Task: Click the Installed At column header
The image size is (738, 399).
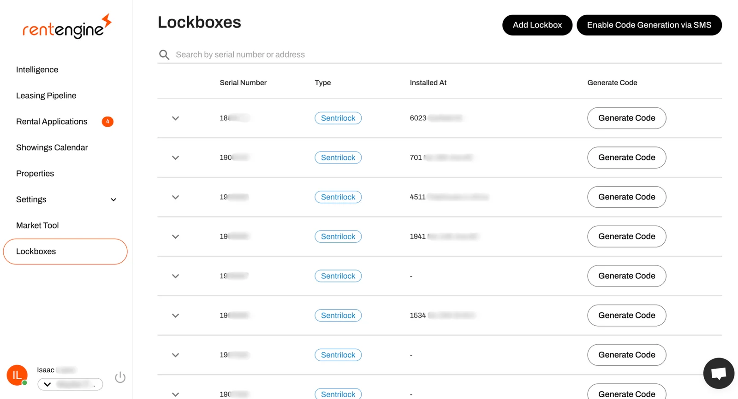Action: point(428,83)
